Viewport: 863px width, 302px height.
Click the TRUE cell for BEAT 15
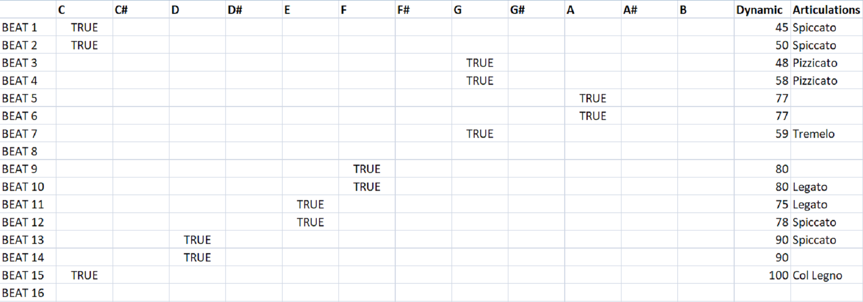tap(84, 275)
